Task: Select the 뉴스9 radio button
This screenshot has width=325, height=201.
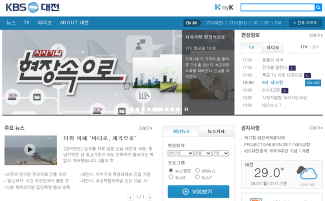Action: (171, 177)
